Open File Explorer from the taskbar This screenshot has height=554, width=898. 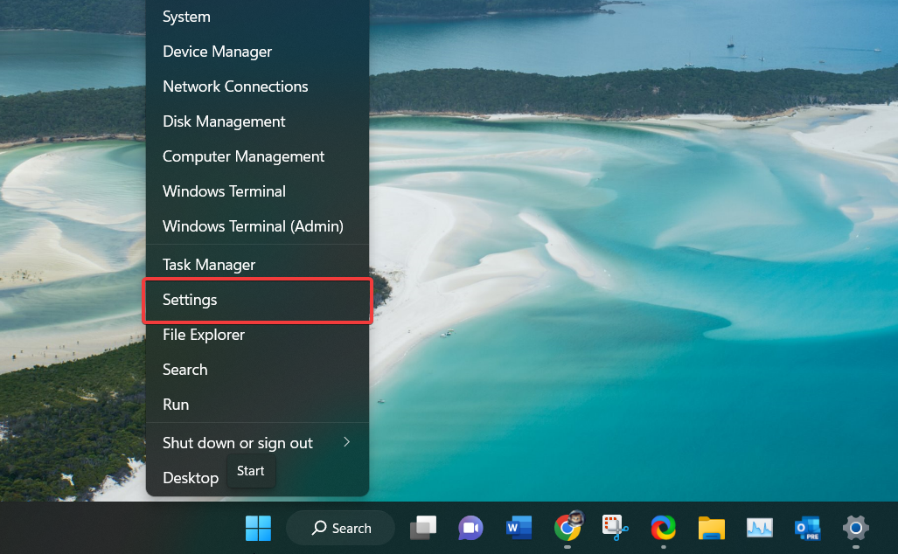711,528
